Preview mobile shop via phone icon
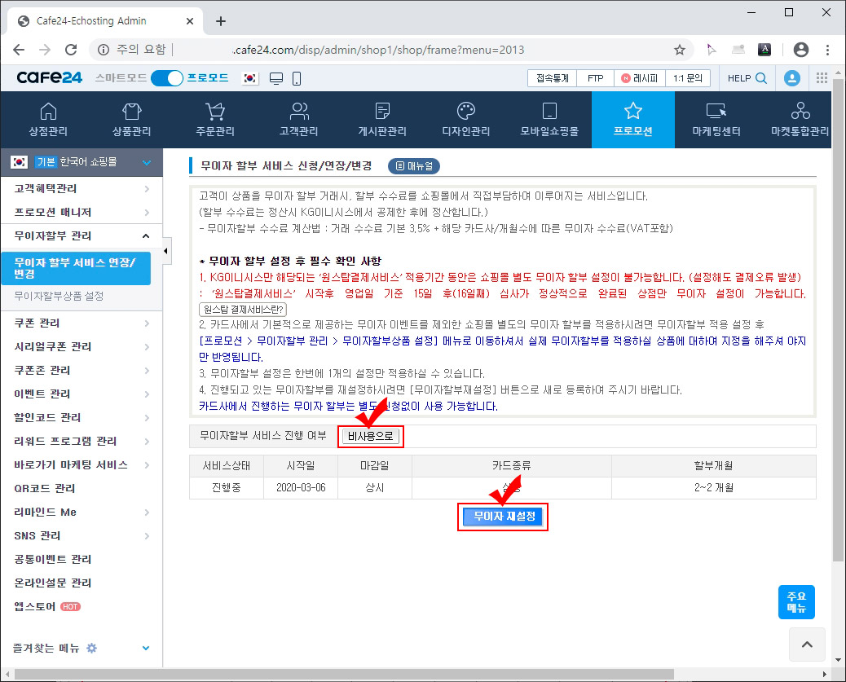Viewport: 846px width, 682px height. click(x=296, y=78)
